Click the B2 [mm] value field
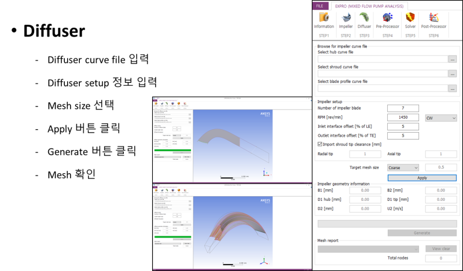This screenshot has height=271, width=463. 441,191
